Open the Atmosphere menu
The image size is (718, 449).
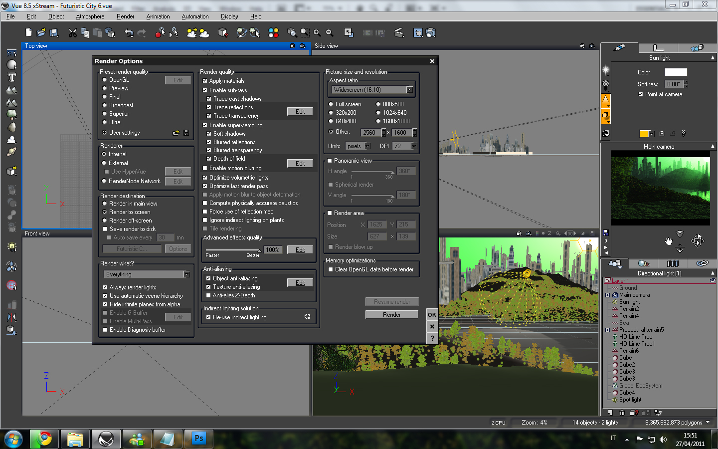point(90,16)
